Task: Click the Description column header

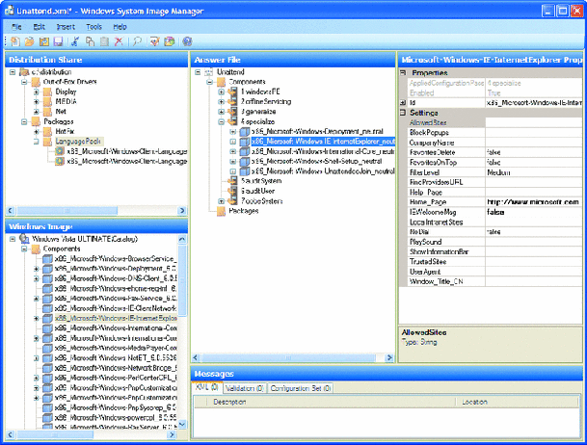Action: pyautogui.click(x=332, y=402)
